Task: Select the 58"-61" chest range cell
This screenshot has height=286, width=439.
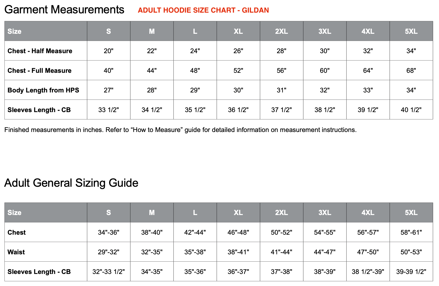Action: pyautogui.click(x=411, y=232)
